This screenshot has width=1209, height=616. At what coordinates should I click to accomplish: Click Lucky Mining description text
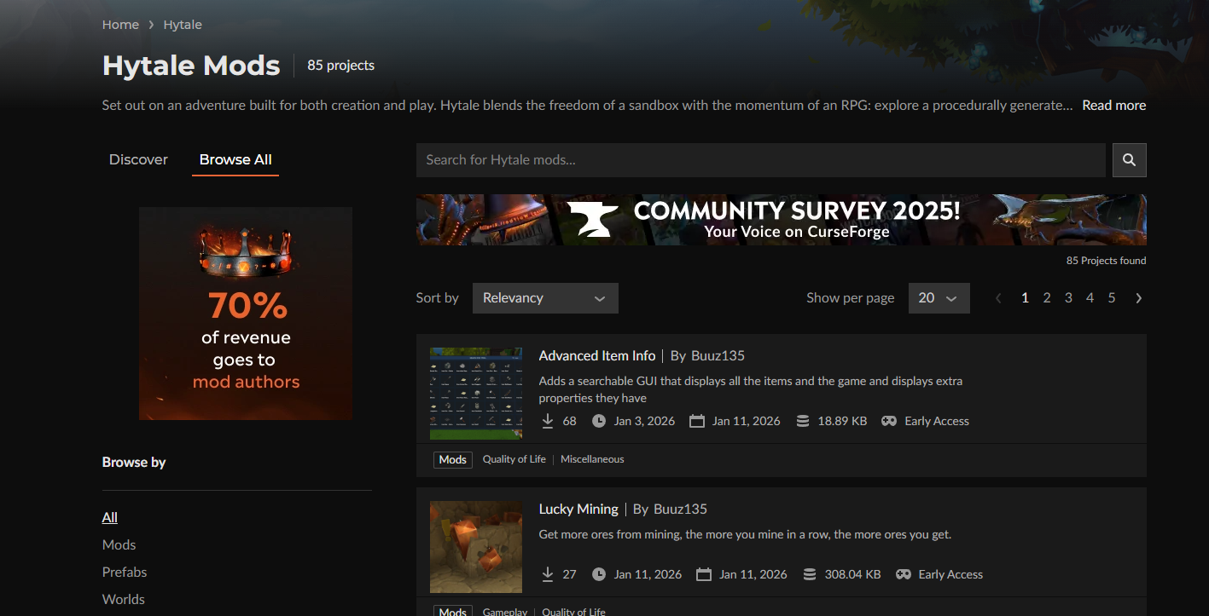click(745, 535)
